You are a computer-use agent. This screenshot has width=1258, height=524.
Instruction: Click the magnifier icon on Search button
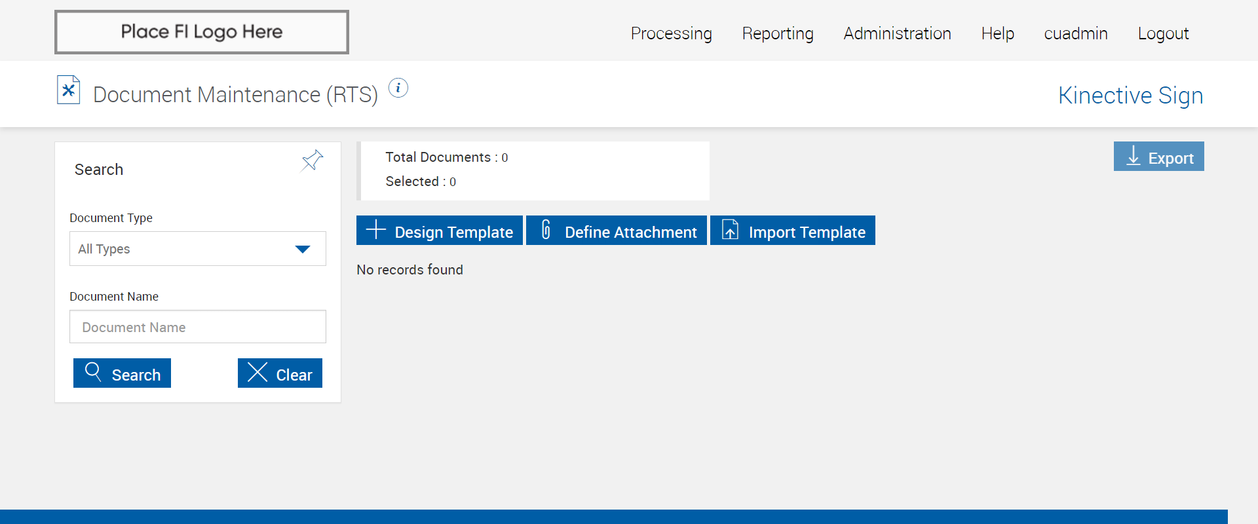[x=93, y=372]
